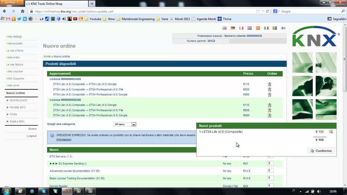Open Nuovo ordine in sidebar
This screenshot has height=195, width=347.
(x=15, y=93)
